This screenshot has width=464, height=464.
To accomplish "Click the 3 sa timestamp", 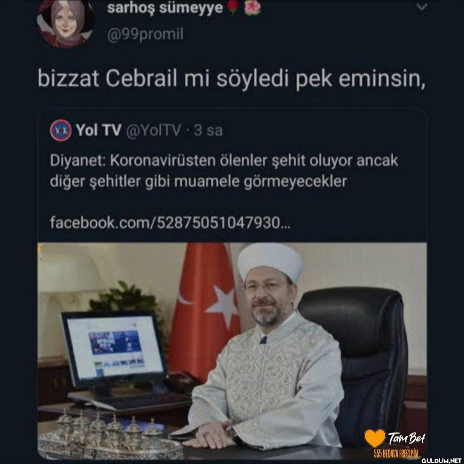I will click(x=208, y=130).
